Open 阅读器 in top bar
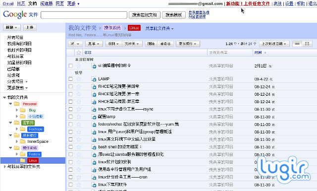Screen dimensions: 317x191 (x=47, y=3)
